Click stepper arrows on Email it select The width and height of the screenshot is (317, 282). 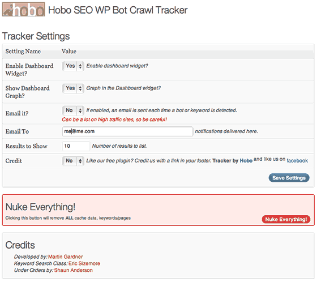[x=80, y=110]
